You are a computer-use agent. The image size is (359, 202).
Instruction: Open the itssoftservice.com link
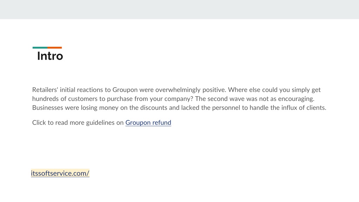tap(60, 173)
